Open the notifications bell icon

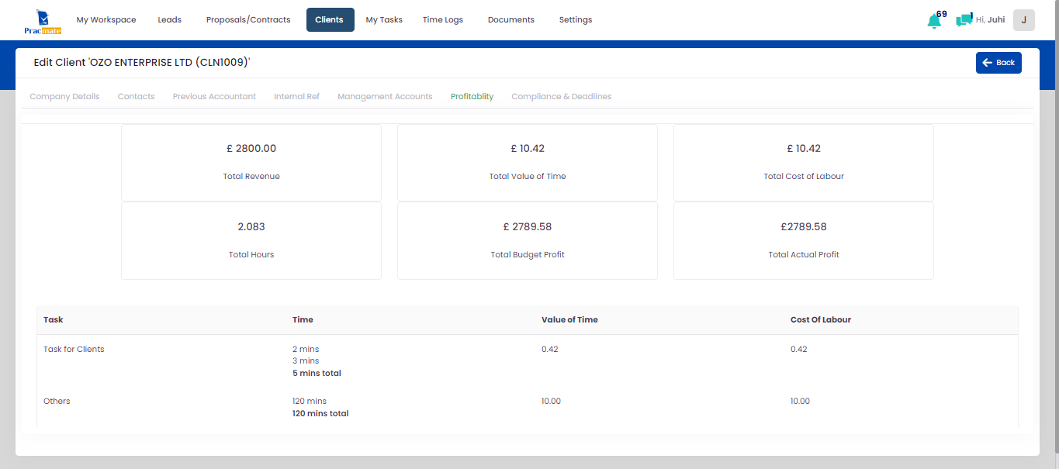[934, 21]
